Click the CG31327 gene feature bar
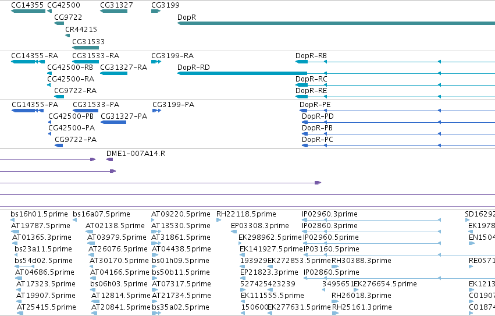Viewport: 495px width, 316px height. 113,11
